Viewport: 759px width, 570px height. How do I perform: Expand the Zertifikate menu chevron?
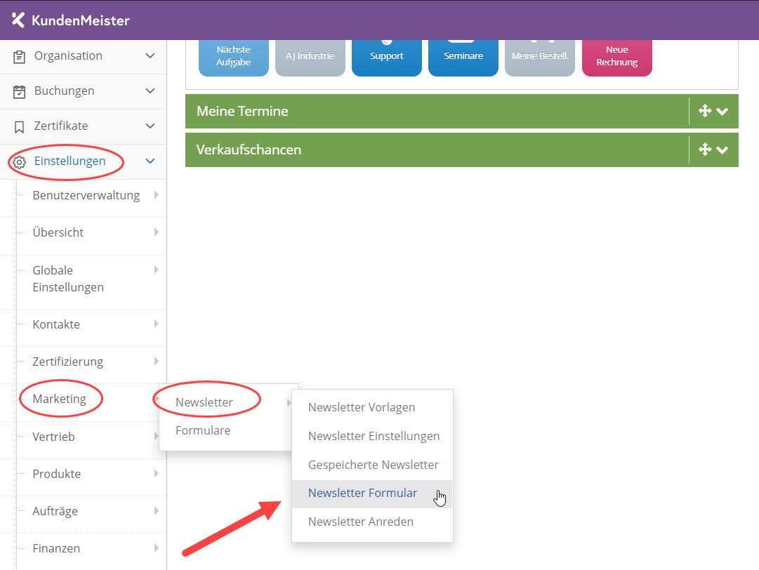[150, 126]
